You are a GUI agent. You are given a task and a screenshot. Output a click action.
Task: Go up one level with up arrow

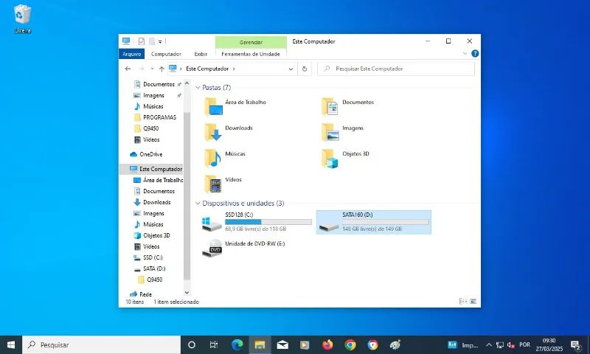point(162,69)
